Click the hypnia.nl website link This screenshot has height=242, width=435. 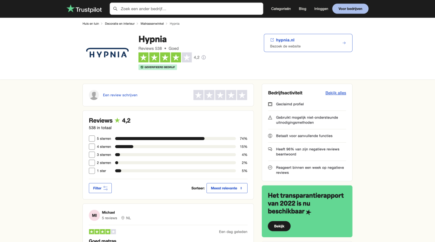tap(285, 40)
